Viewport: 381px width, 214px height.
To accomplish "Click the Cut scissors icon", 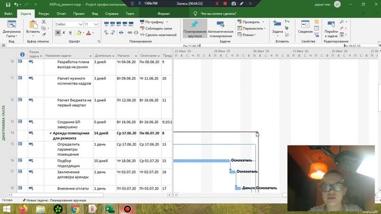I will (43, 22).
